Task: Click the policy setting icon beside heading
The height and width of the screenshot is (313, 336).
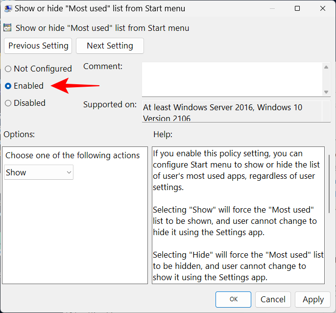Action: 7,28
